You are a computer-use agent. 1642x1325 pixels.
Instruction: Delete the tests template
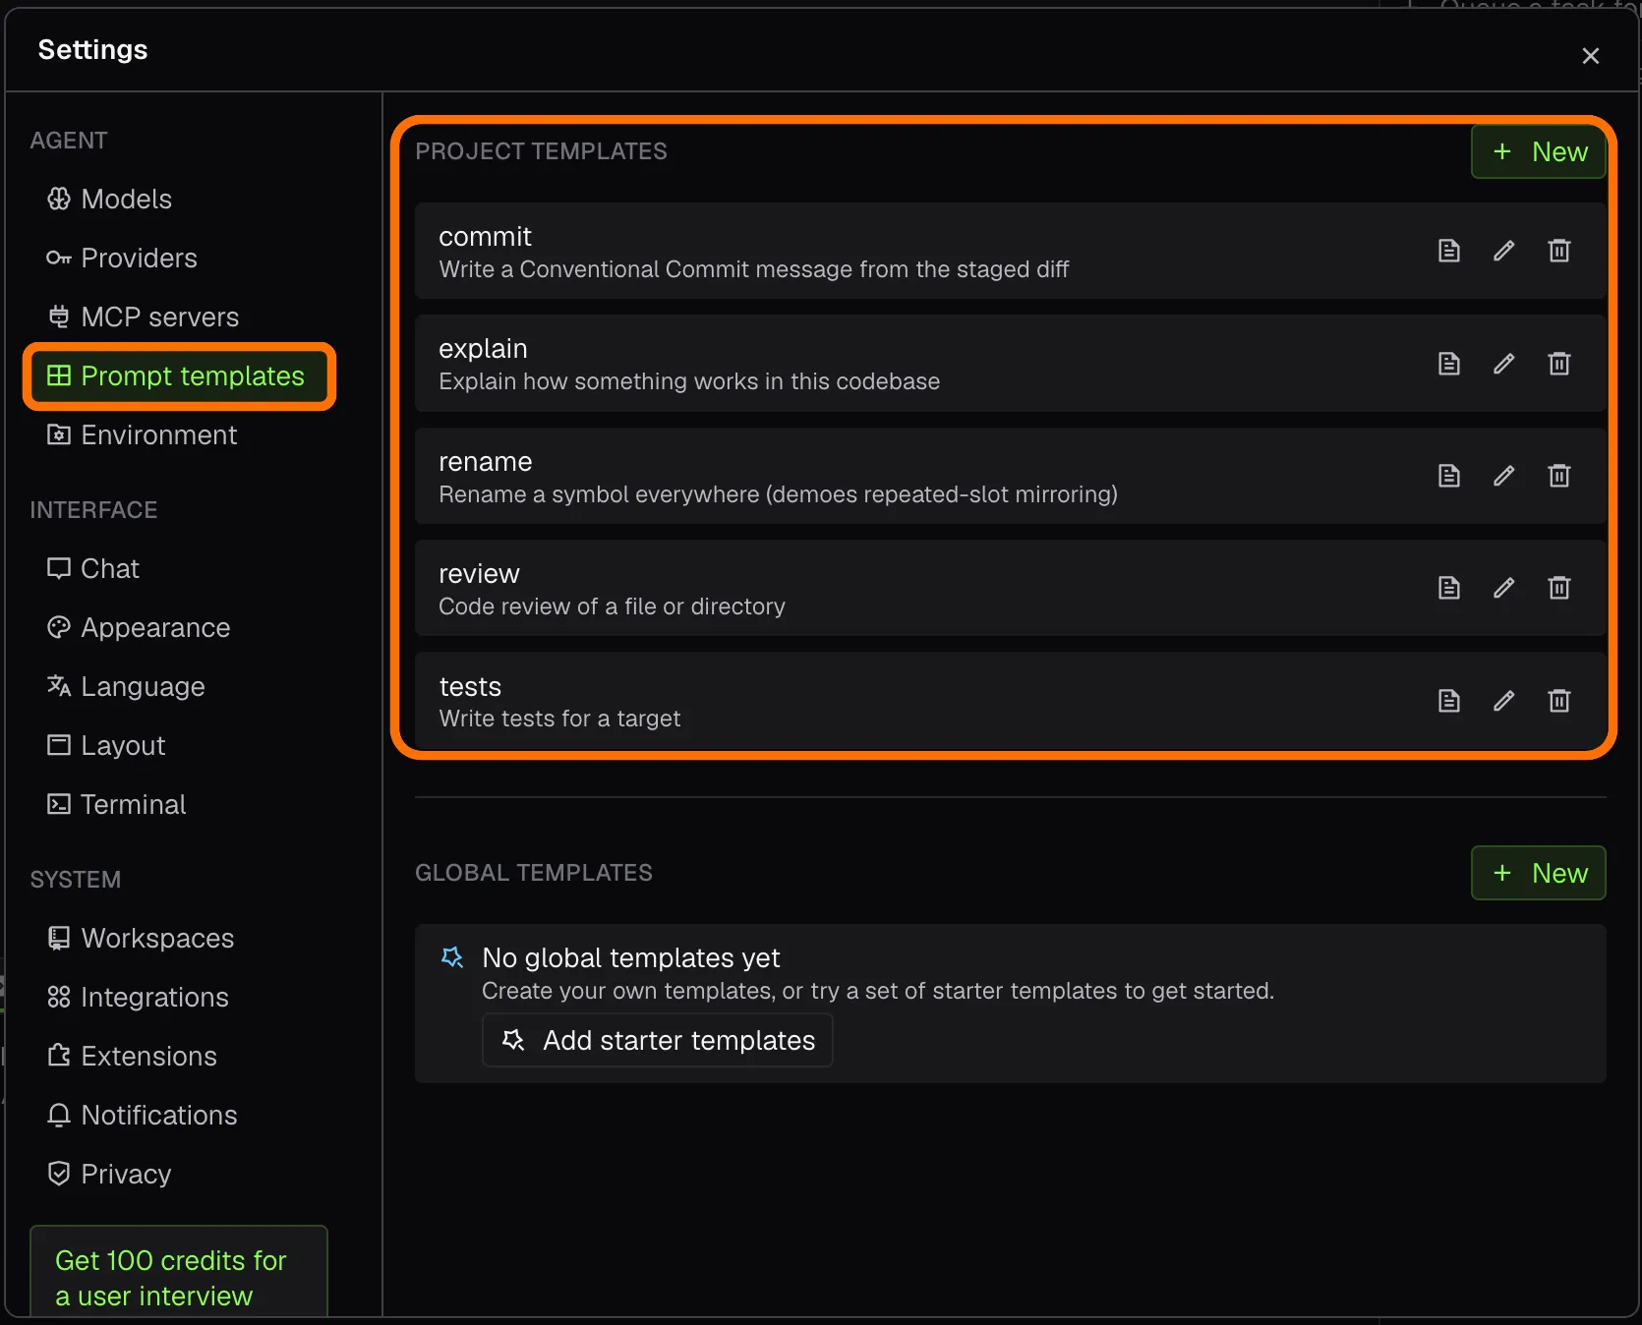point(1558,701)
